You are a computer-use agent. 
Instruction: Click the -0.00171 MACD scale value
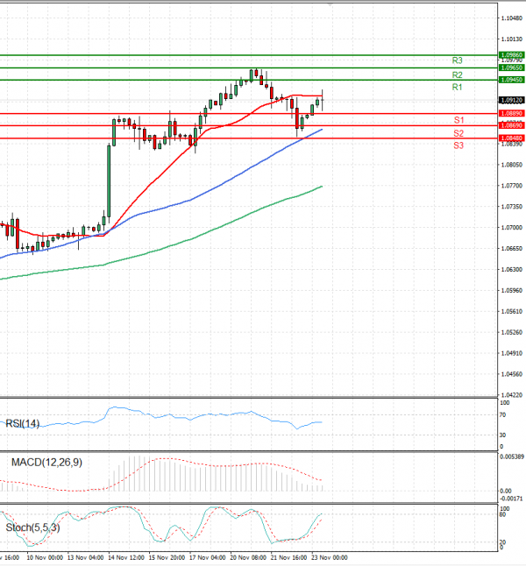point(511,499)
